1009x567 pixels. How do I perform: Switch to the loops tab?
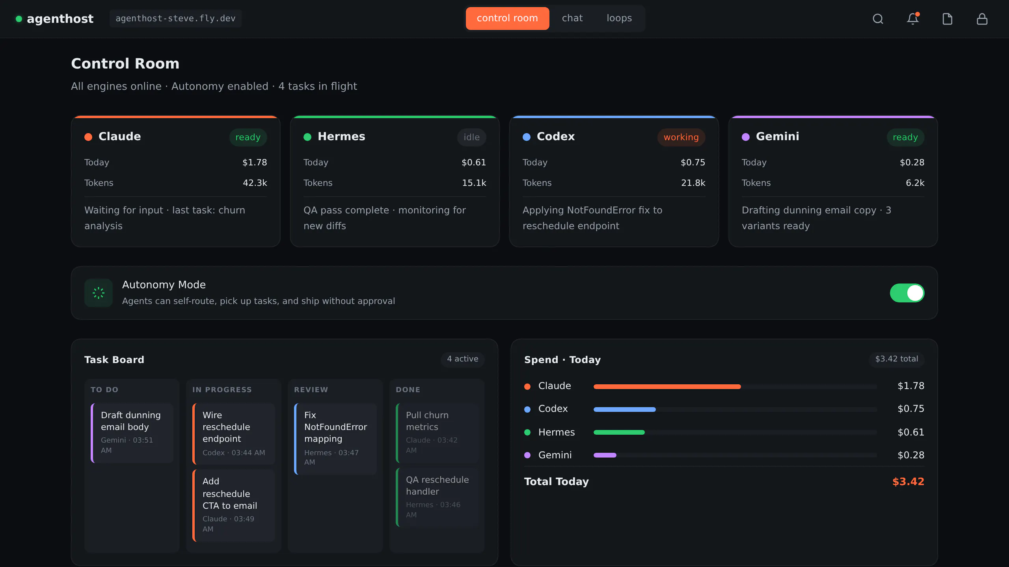619,19
